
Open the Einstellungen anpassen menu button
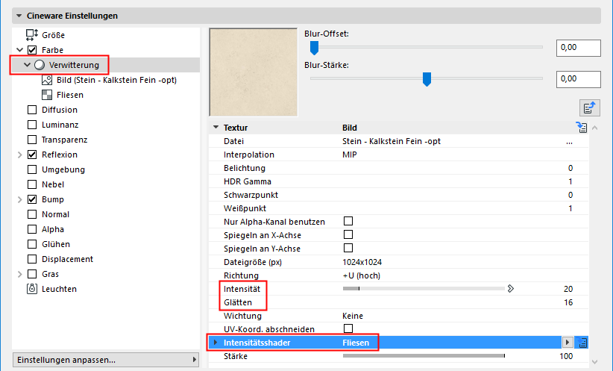coord(106,360)
